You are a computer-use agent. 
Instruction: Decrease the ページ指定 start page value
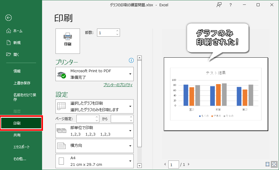pos(97,121)
